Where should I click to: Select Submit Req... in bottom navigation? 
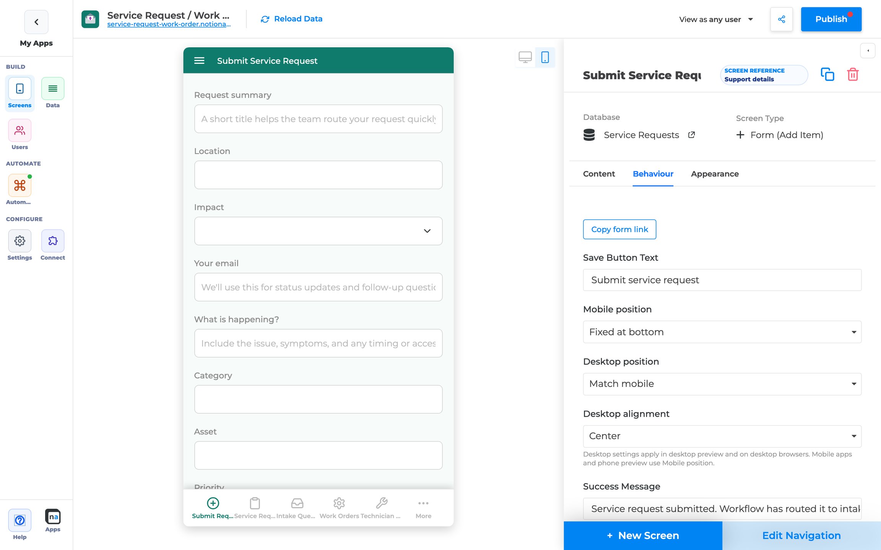[213, 508]
